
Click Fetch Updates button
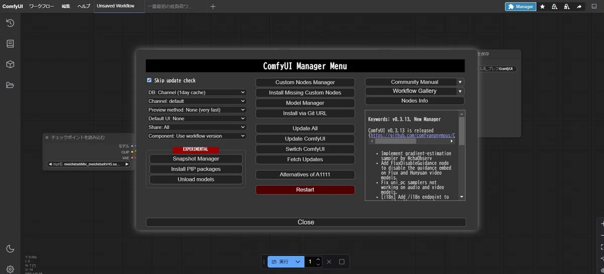(305, 159)
